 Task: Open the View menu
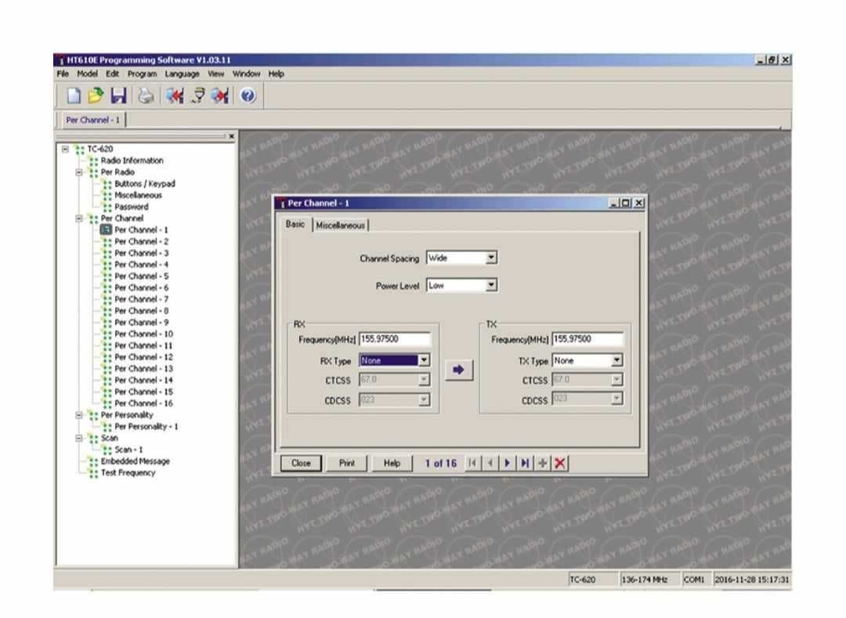(216, 74)
